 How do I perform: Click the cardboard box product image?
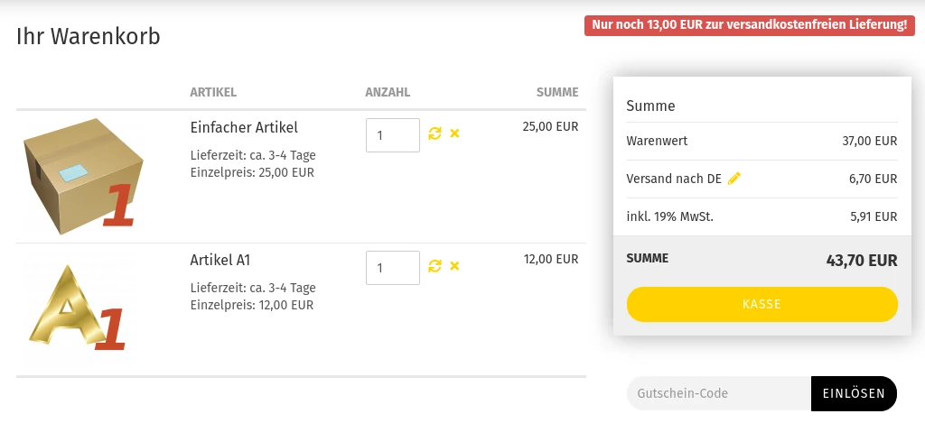tap(83, 176)
